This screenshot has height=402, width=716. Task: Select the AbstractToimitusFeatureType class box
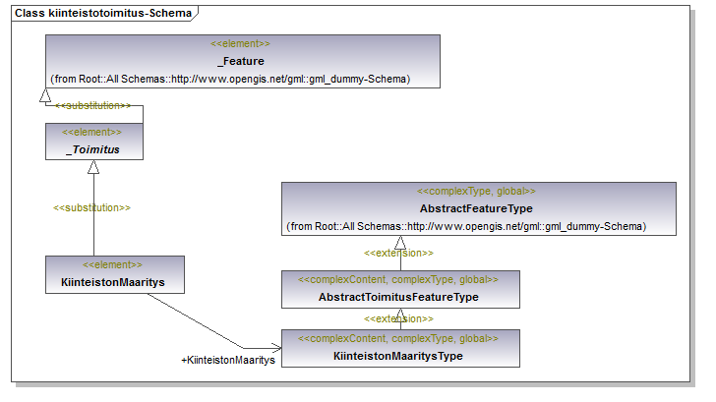click(400, 289)
